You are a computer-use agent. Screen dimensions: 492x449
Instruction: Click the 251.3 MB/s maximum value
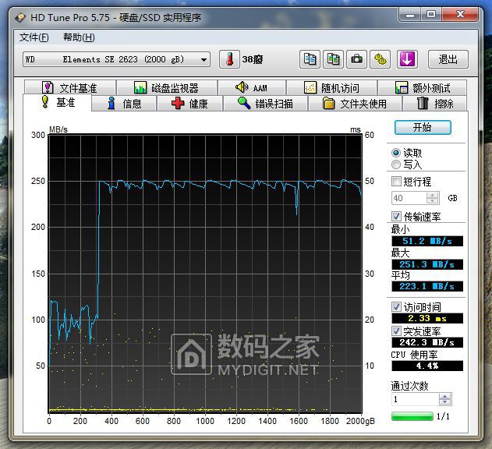pos(427,264)
